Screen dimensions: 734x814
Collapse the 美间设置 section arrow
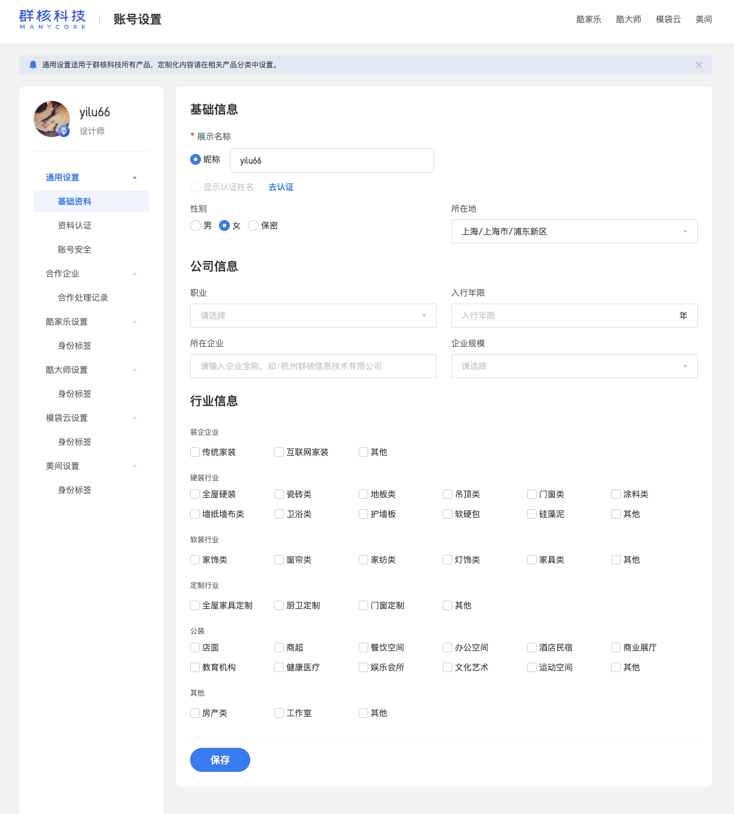(135, 466)
